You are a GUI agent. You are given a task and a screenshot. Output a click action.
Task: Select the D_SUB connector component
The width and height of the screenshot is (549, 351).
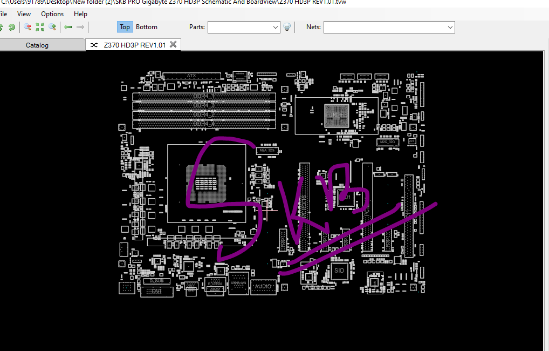pos(156,281)
